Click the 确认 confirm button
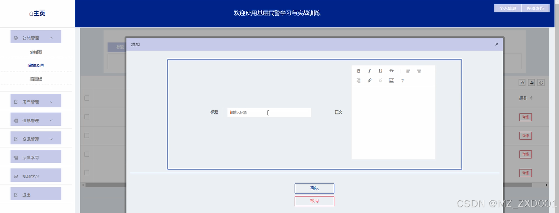This screenshot has width=559, height=213. 315,188
